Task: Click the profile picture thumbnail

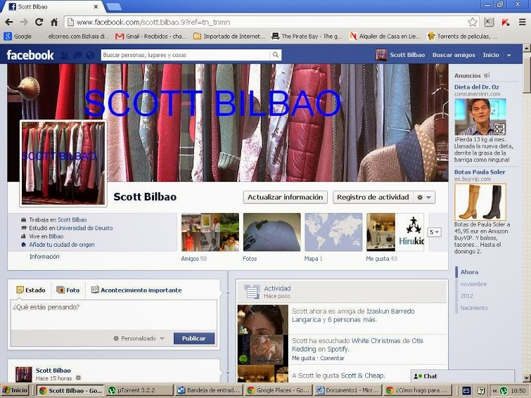Action: click(63, 163)
